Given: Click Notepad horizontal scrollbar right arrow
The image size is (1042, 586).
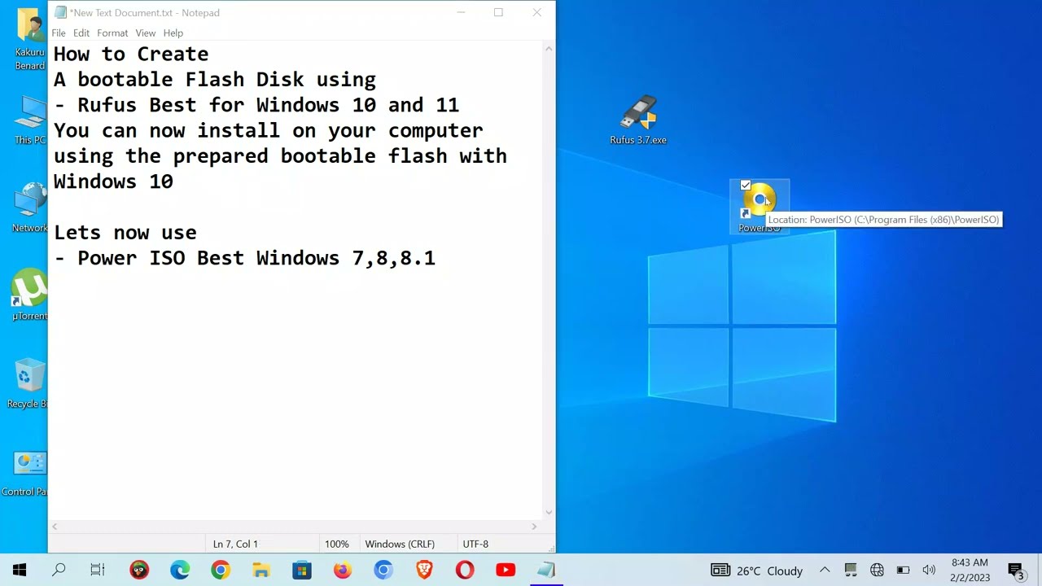Looking at the screenshot, I should pos(534,527).
